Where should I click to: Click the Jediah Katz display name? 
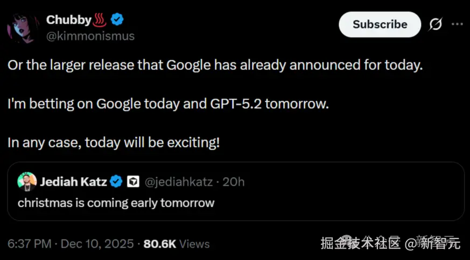coord(73,182)
